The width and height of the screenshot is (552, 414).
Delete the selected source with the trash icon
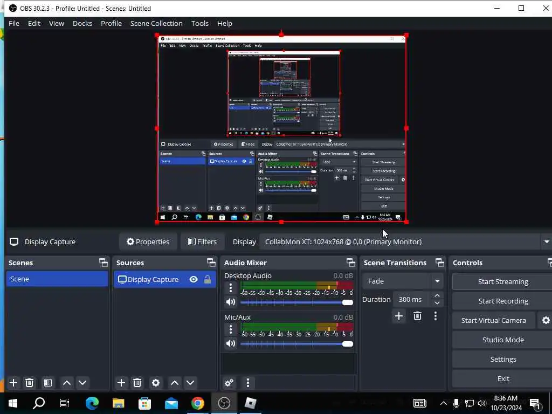(137, 383)
